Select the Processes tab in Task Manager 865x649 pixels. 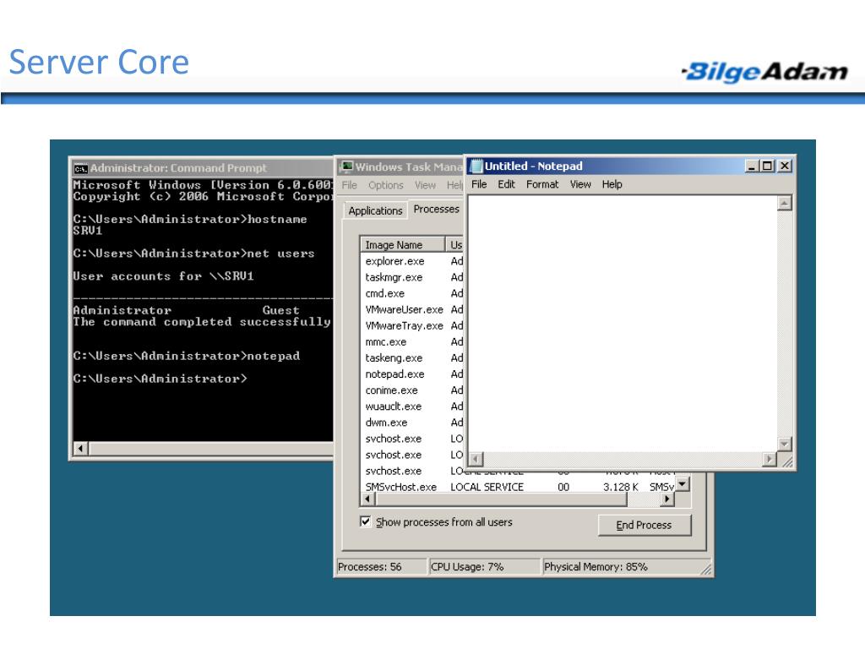[x=436, y=209]
